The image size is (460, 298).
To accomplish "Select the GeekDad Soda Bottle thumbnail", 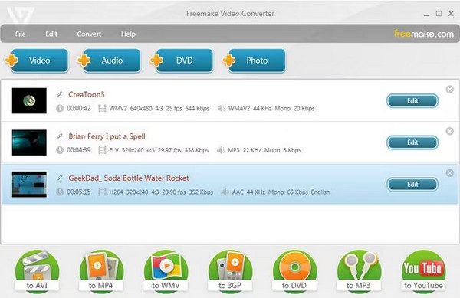I will [29, 185].
